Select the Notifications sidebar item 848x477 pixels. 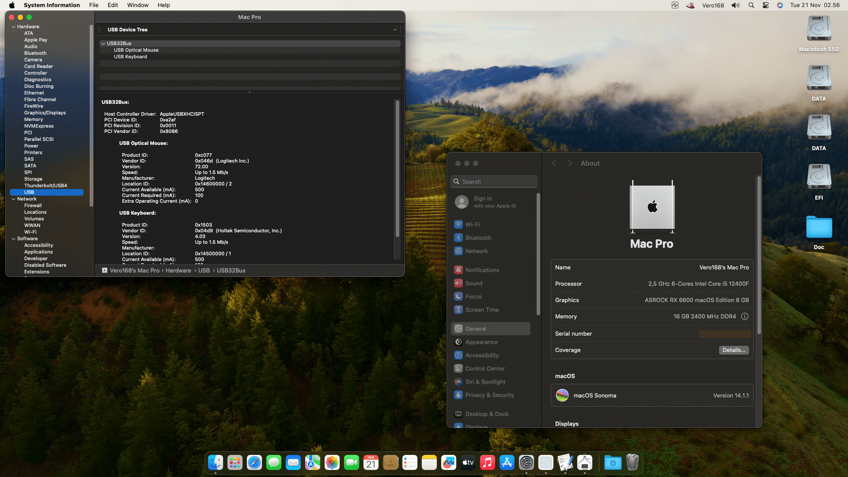482,270
